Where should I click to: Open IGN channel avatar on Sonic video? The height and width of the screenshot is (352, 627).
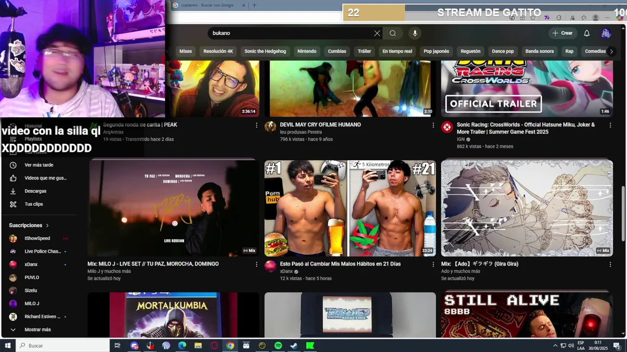tap(447, 127)
